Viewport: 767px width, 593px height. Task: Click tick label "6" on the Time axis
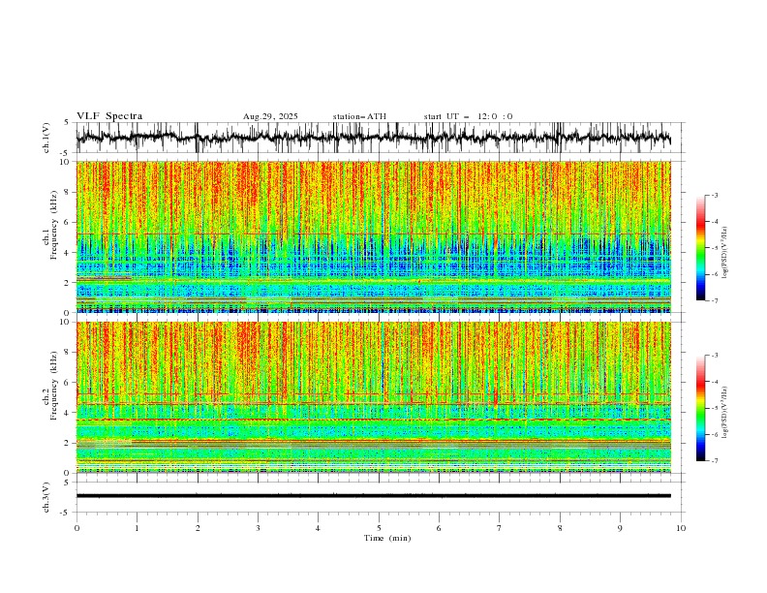click(439, 528)
